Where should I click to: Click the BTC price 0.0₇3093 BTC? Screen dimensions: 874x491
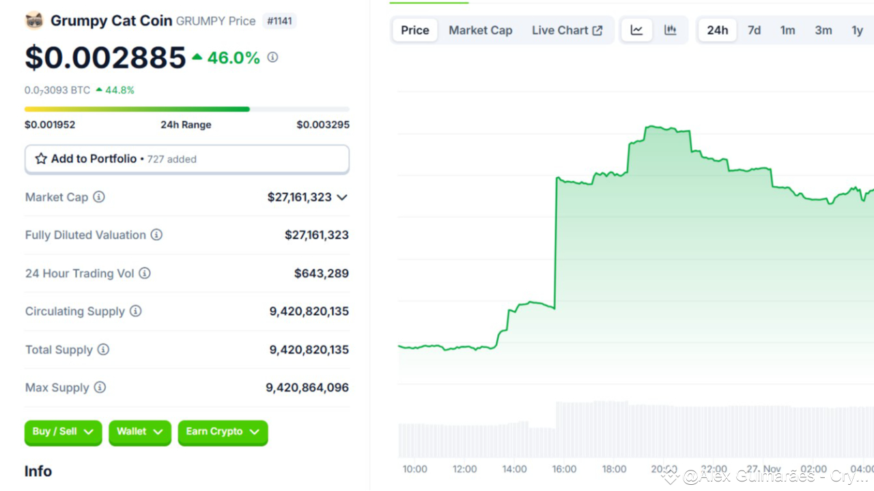57,90
